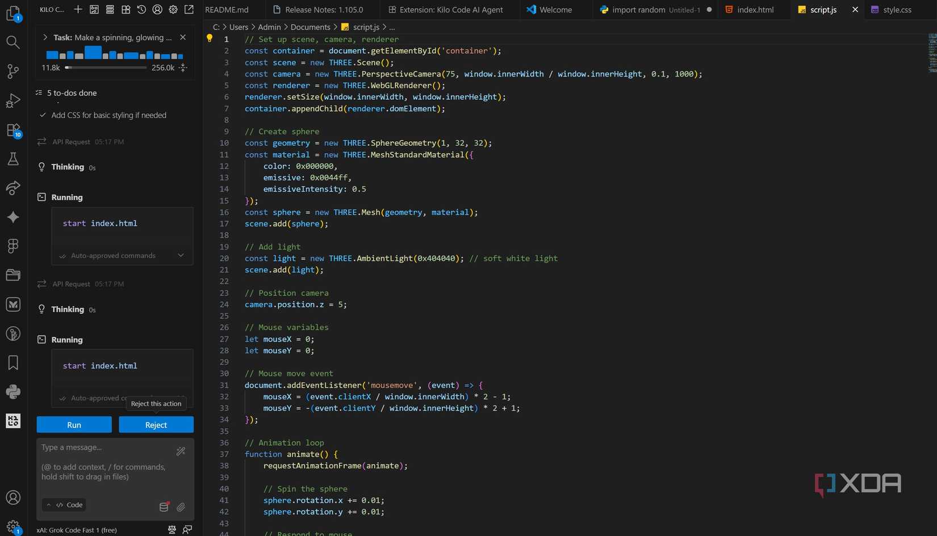Open the Source Control view

12,71
